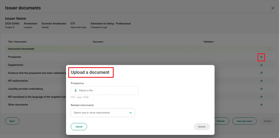This screenshot has width=280, height=138.
Task: Click the Project ID value 2025-03466
Action: 12,24
